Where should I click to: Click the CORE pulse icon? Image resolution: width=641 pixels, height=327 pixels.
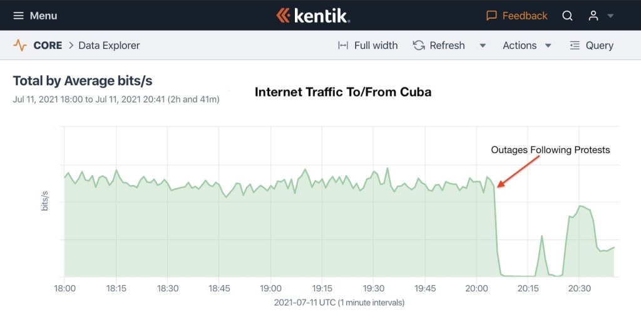pos(20,46)
